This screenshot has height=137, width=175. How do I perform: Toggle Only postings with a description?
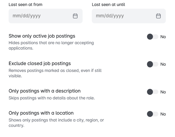point(152,92)
